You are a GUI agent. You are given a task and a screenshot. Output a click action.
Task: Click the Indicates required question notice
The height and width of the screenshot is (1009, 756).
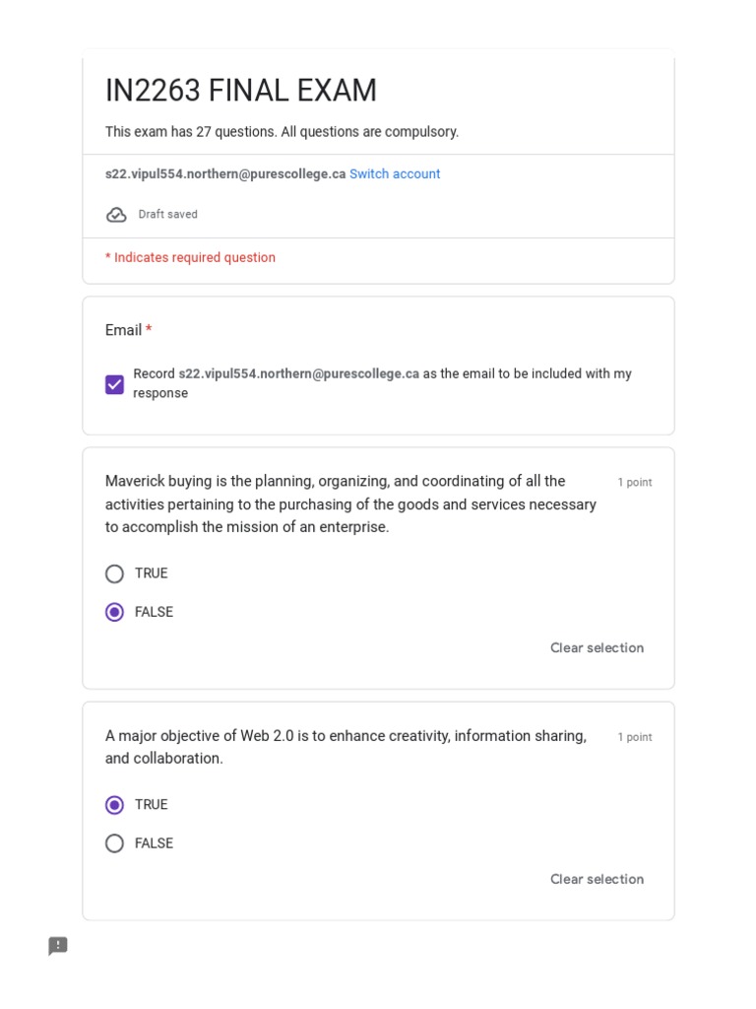pyautogui.click(x=191, y=258)
